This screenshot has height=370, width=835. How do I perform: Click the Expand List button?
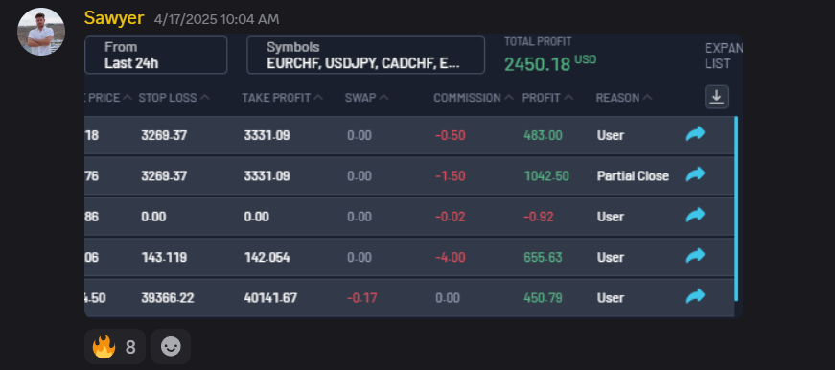click(x=723, y=56)
